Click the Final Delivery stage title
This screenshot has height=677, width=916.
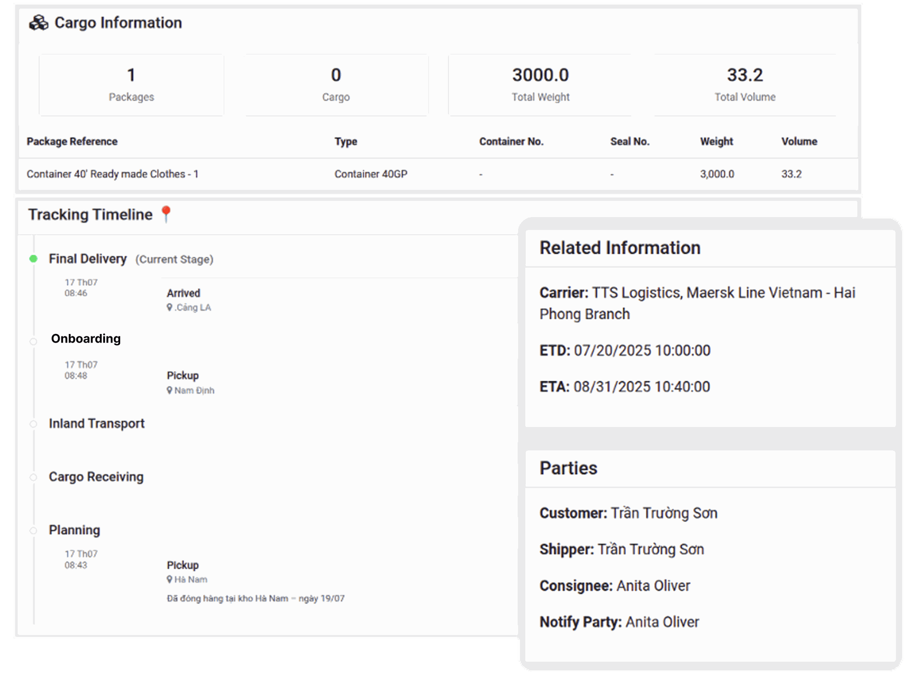88,259
